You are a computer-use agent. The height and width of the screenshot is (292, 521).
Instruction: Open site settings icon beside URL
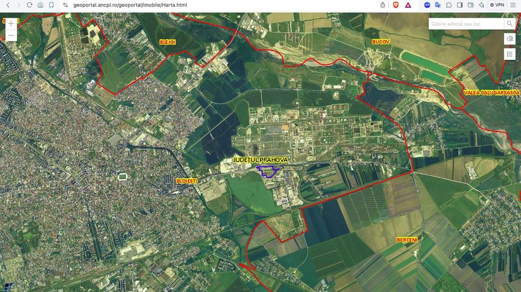(66, 5)
